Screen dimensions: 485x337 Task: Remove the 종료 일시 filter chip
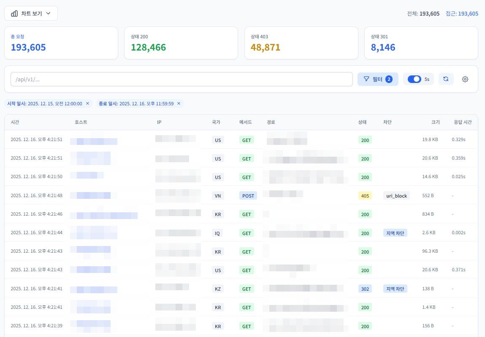pos(179,103)
